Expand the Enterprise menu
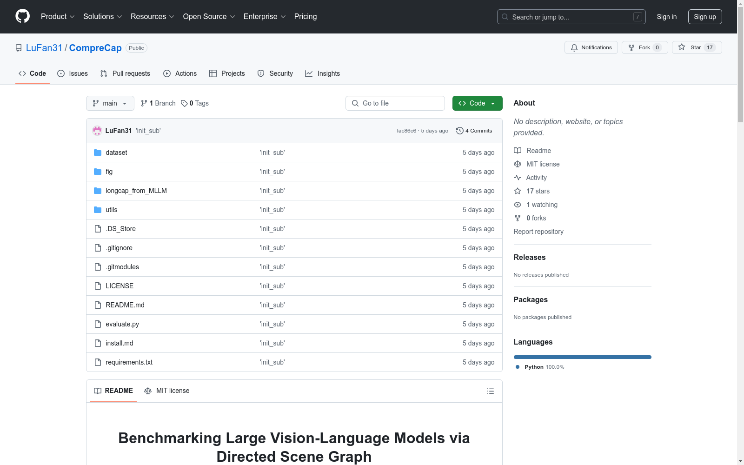 tap(265, 17)
